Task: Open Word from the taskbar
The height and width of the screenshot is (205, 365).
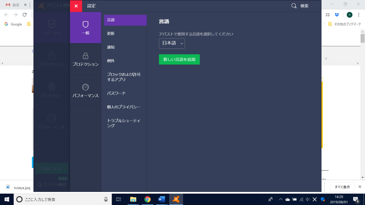Action: (x=161, y=199)
